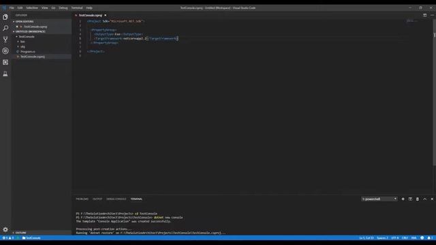
Task: Split the terminal pane
Action: tap(410, 199)
